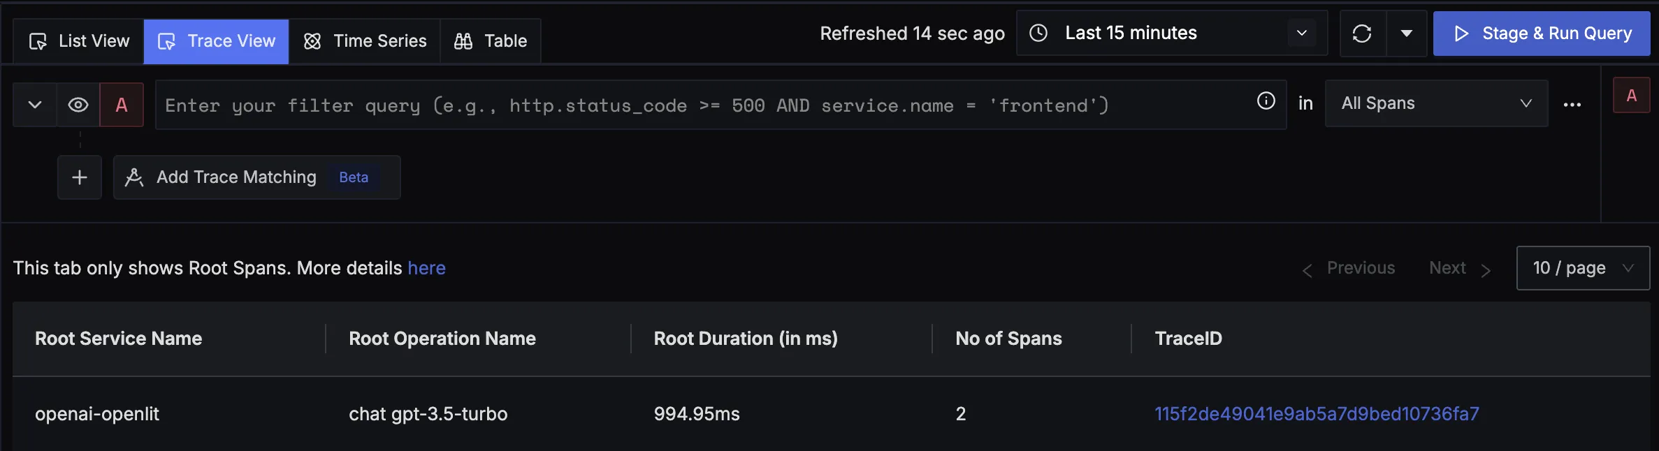
Task: Collapse query A with the chevron
Action: click(x=35, y=105)
